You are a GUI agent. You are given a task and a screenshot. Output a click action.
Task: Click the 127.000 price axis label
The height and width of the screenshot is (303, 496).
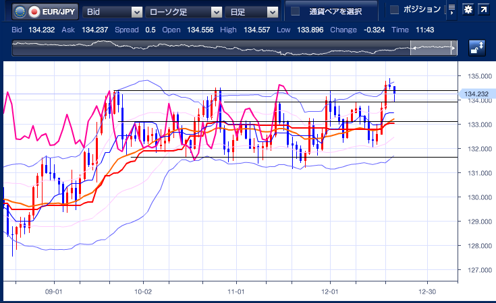pos(480,270)
